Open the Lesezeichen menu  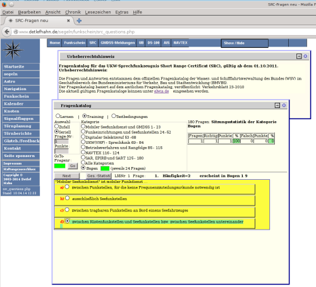(98, 12)
